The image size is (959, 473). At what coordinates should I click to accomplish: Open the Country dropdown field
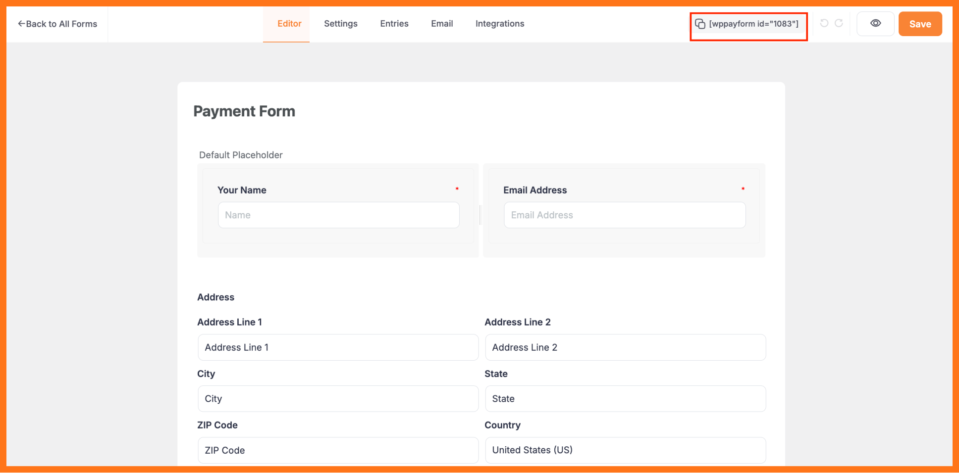(x=625, y=450)
